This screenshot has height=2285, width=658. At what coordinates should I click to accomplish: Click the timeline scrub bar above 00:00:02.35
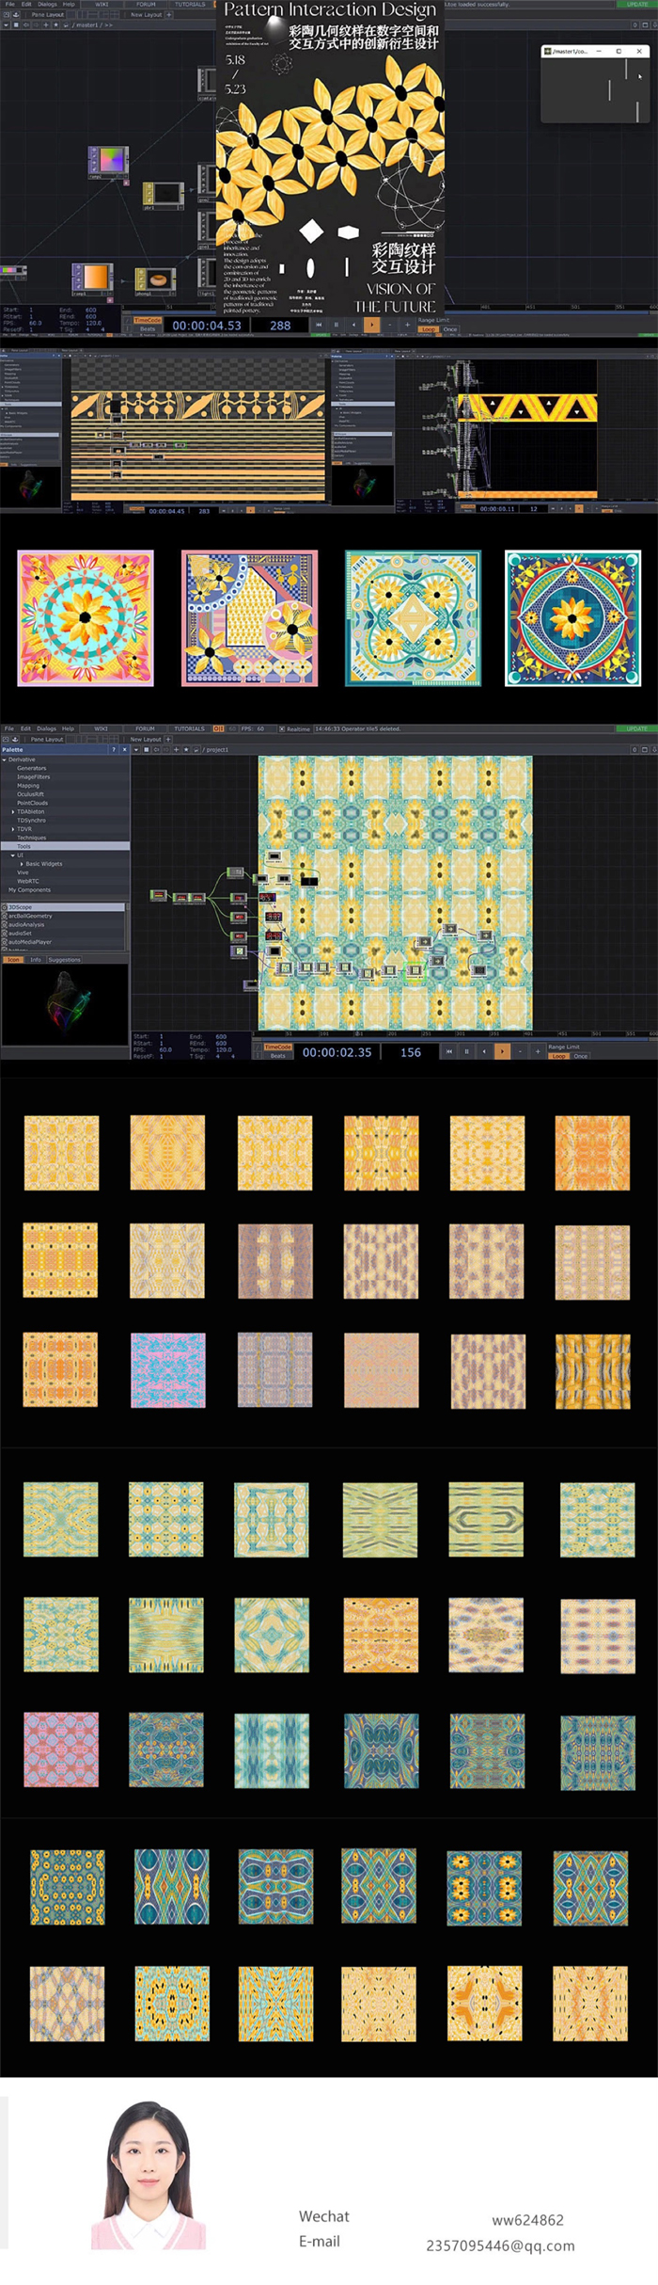click(376, 1033)
